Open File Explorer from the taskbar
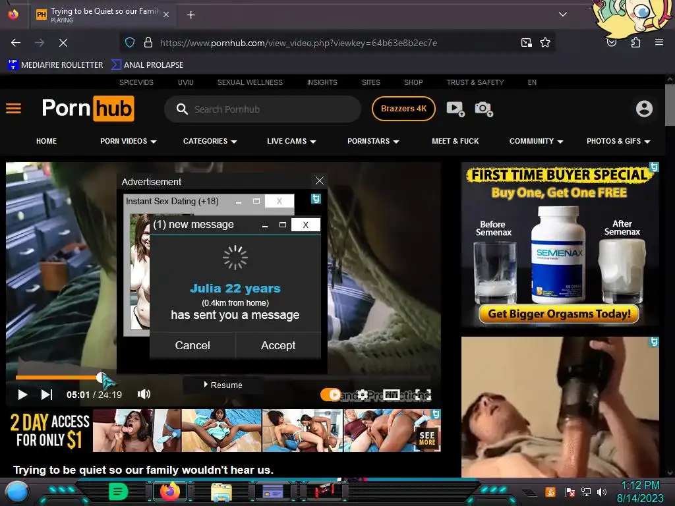Screen dimensions: 675x506 (221, 492)
